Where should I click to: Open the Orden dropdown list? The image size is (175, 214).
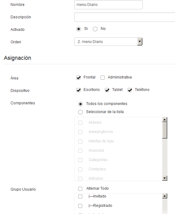[108, 42]
